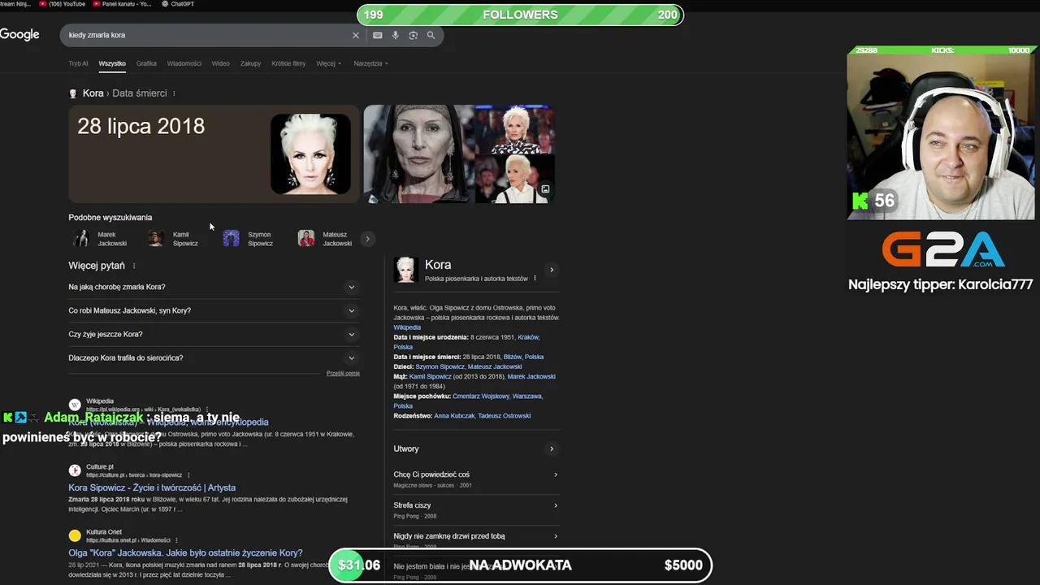Image resolution: width=1040 pixels, height=585 pixels.
Task: Click the Kultura Onet yellow favicon
Action: point(75,535)
